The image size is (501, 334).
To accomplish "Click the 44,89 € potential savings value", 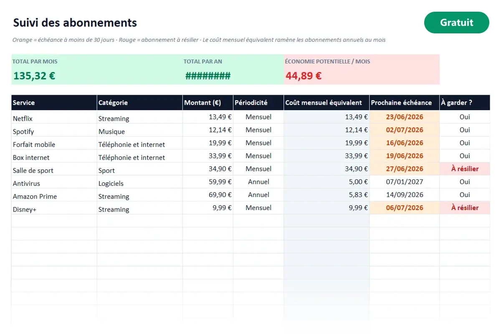I will 304,76.
